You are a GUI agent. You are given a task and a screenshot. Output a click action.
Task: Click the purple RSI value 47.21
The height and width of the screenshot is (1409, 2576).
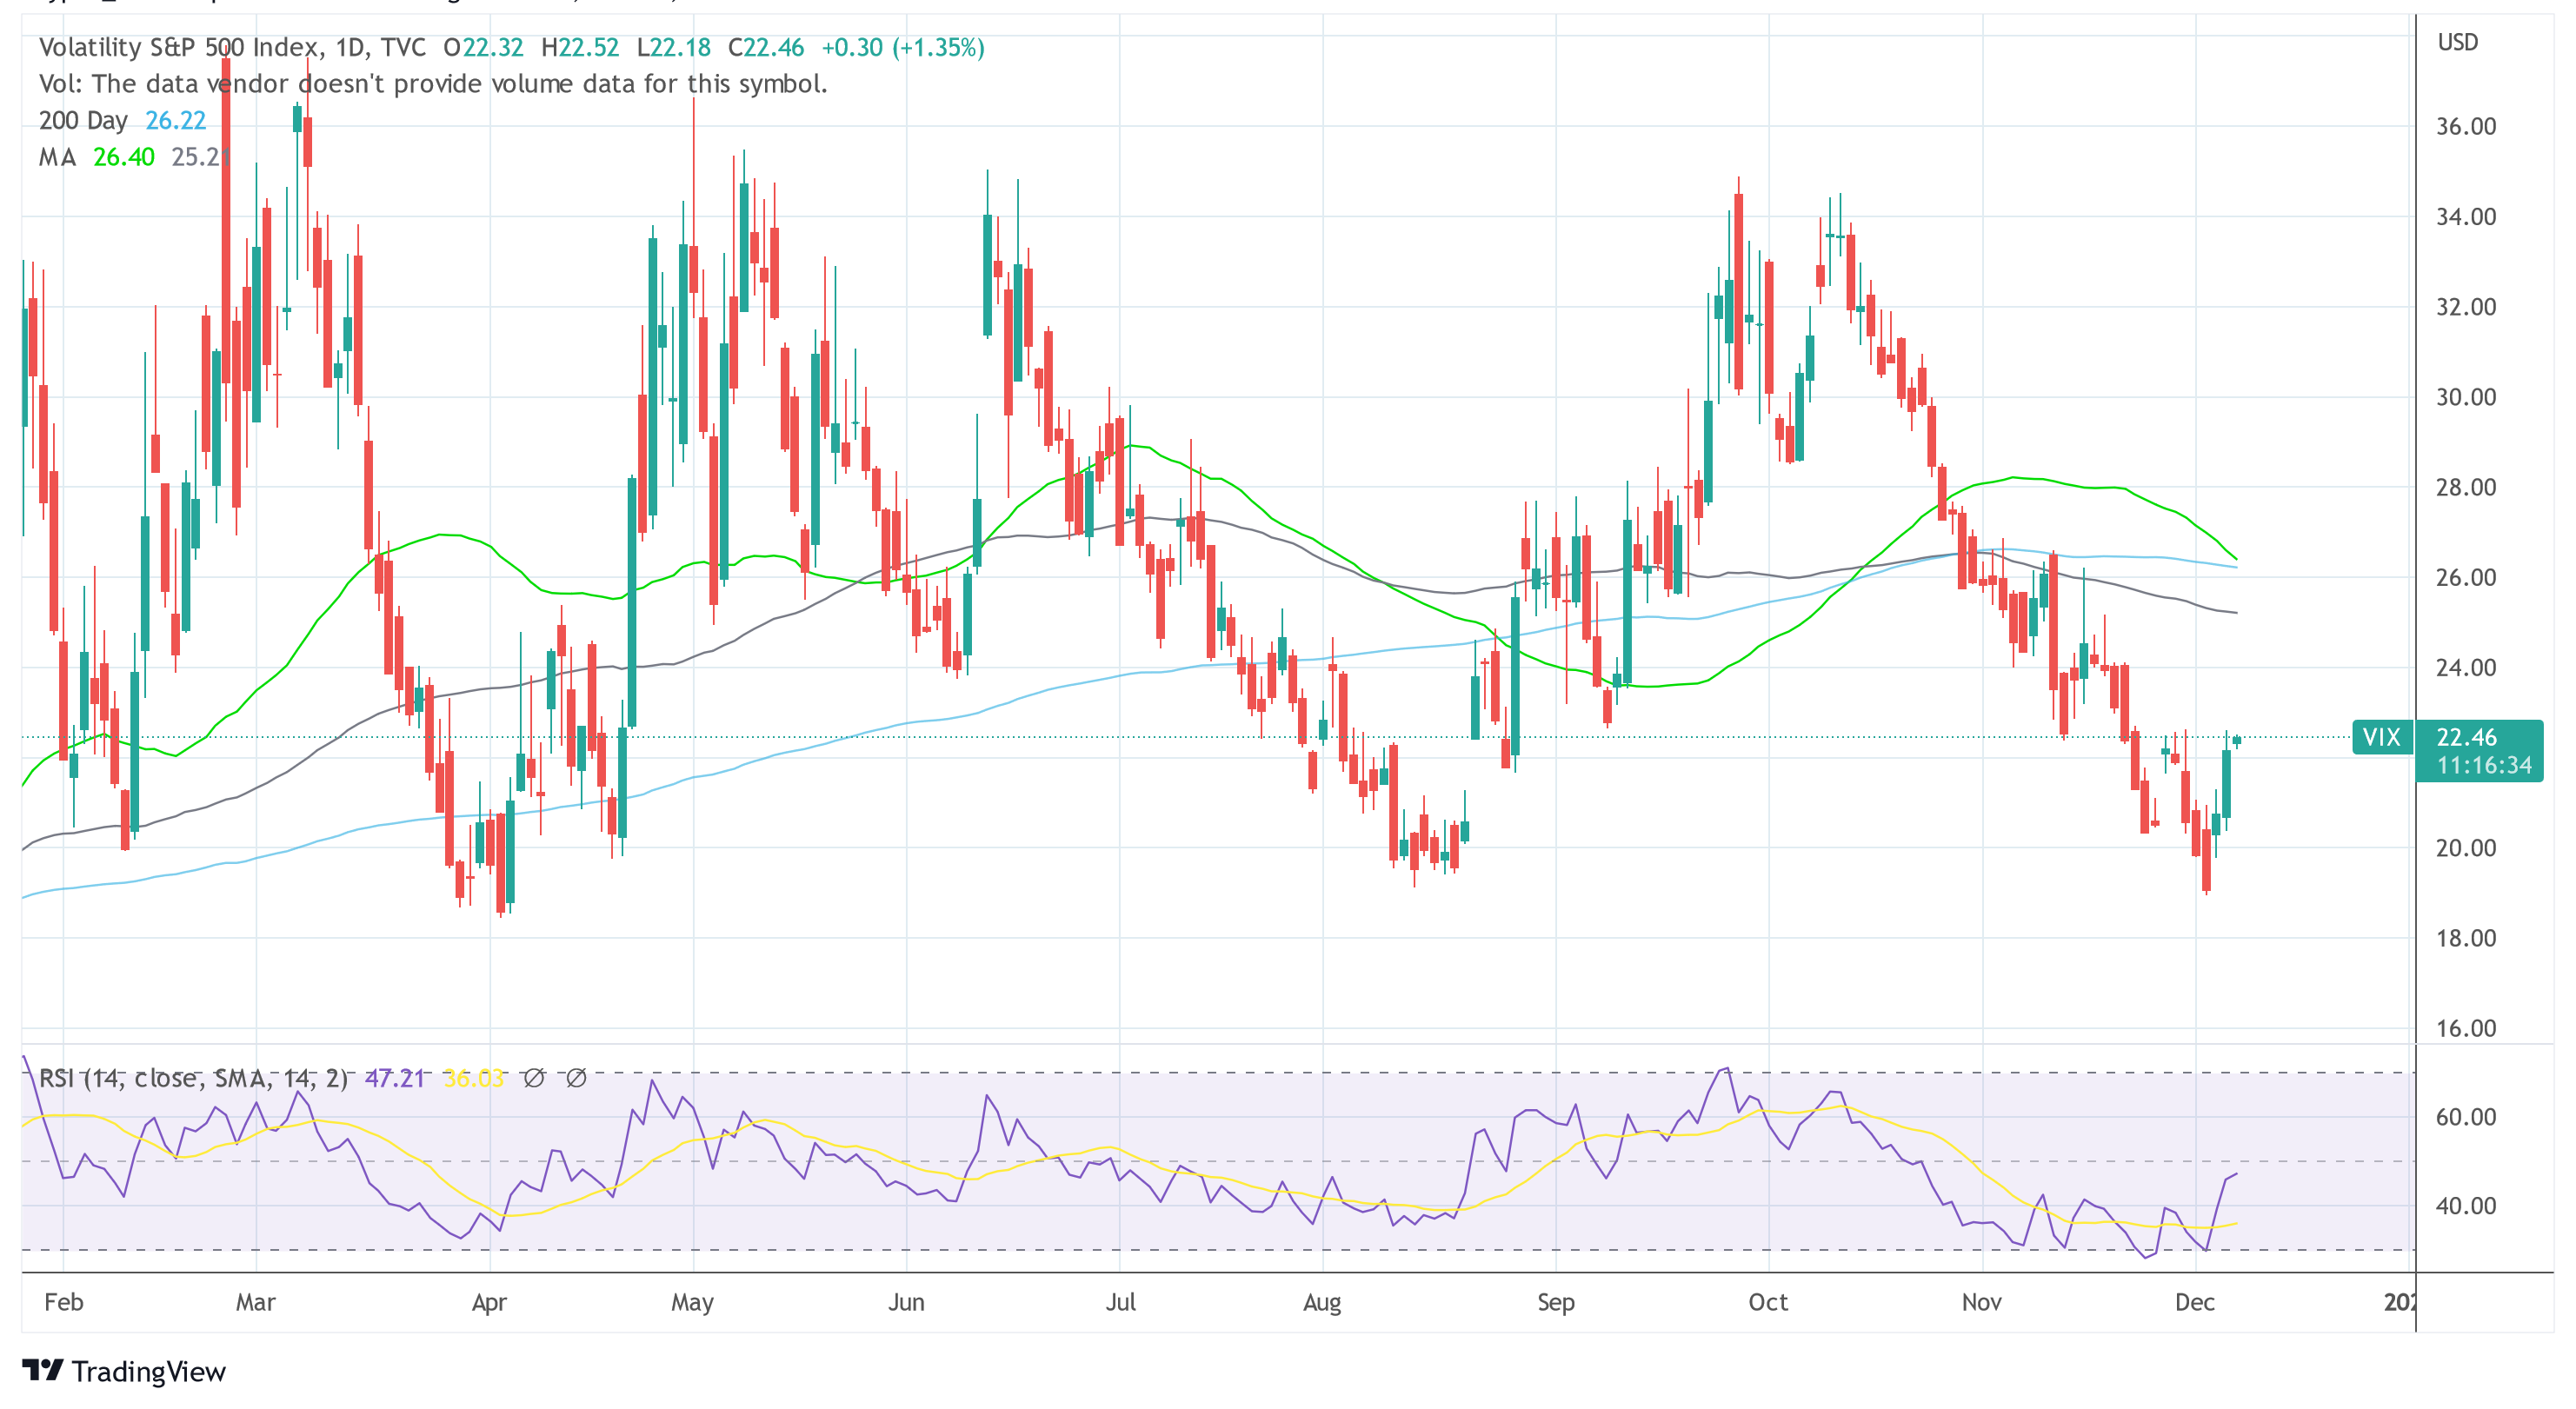(394, 1079)
